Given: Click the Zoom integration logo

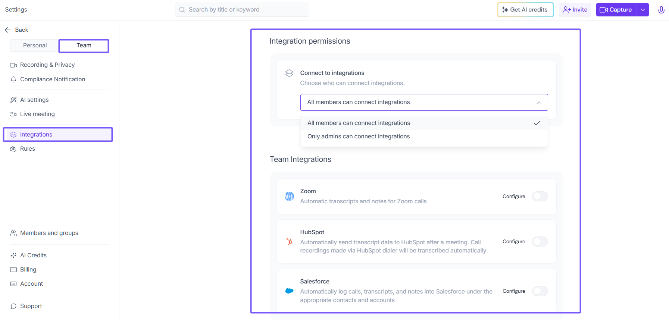Looking at the screenshot, I should [289, 196].
